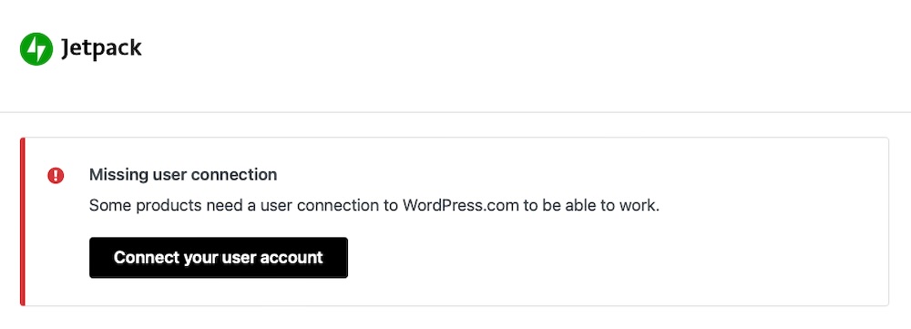Click the white bolt inside the green circle
911x329 pixels.
pos(36,49)
